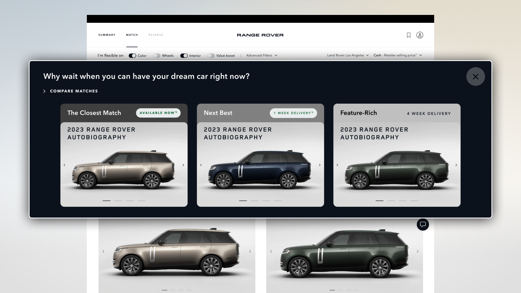This screenshot has width=521, height=293.
Task: Select the blue Range Rover in Next Best card
Action: (260, 170)
